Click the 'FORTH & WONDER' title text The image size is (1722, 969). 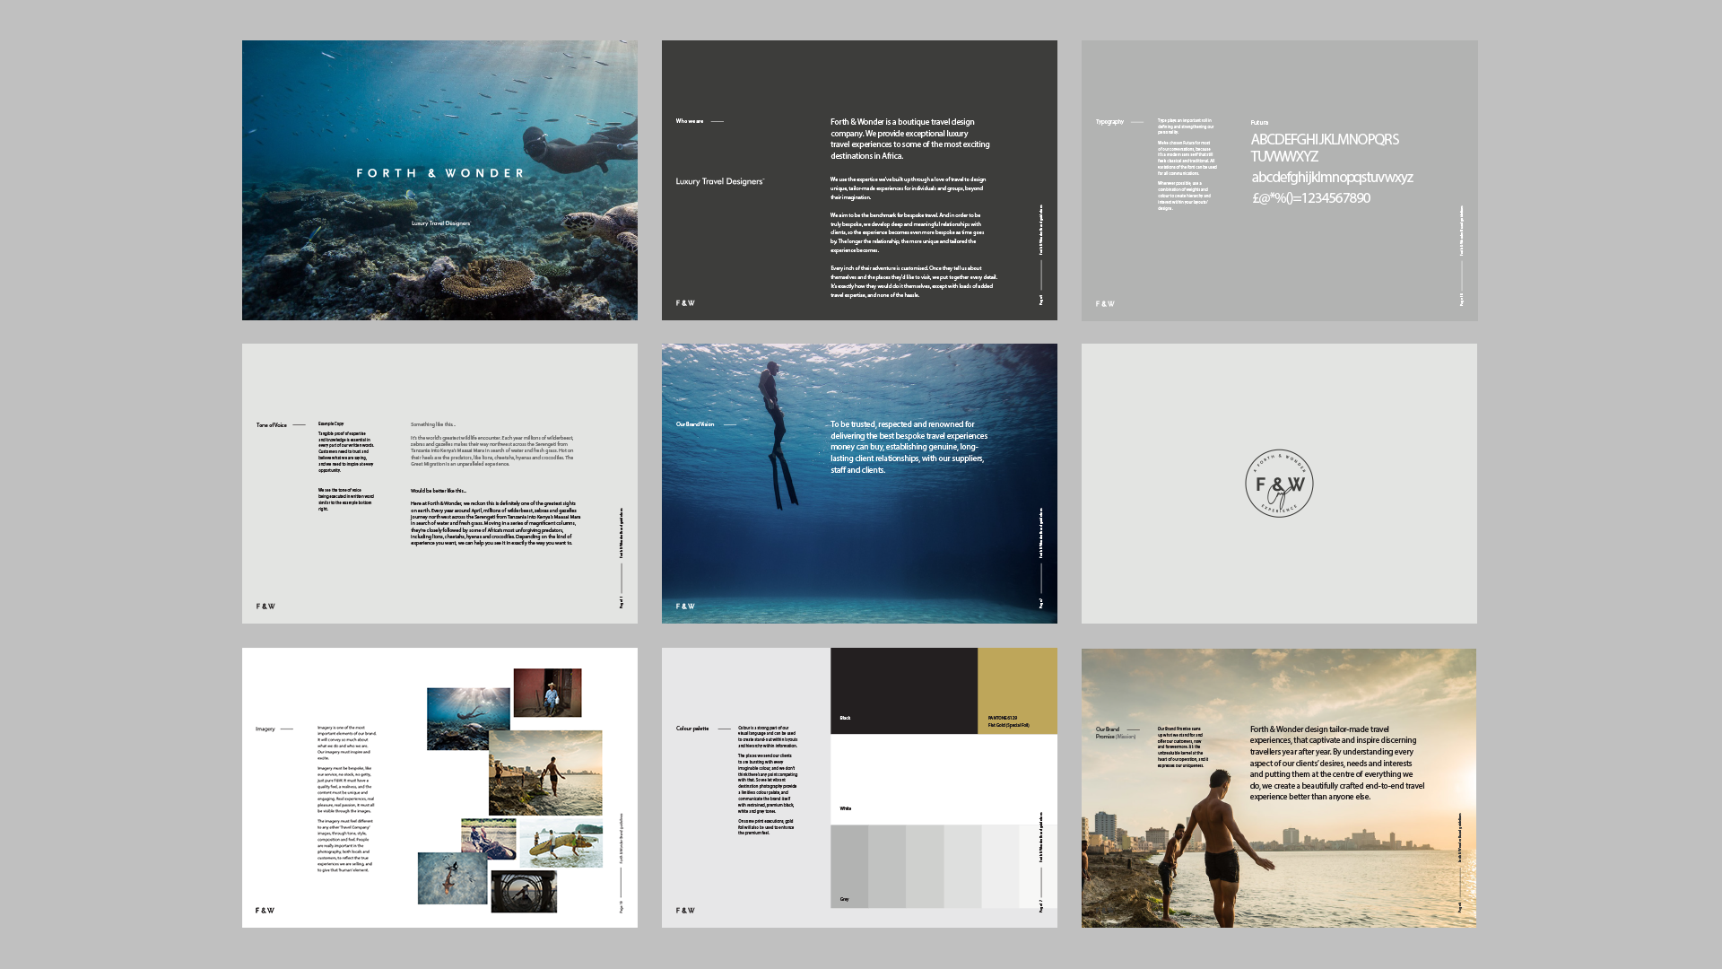tap(440, 173)
